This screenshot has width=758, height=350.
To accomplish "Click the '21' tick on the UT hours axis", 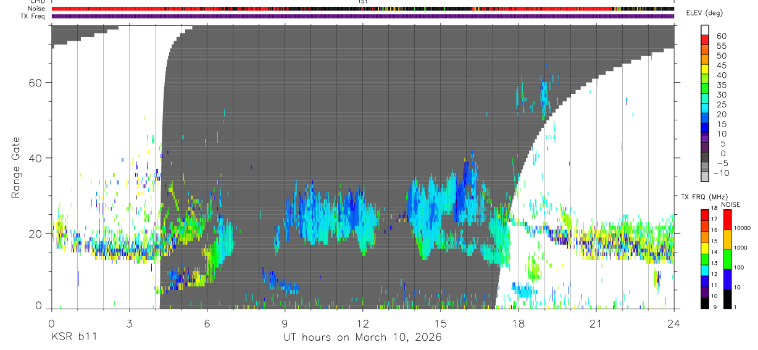I will click(x=596, y=323).
